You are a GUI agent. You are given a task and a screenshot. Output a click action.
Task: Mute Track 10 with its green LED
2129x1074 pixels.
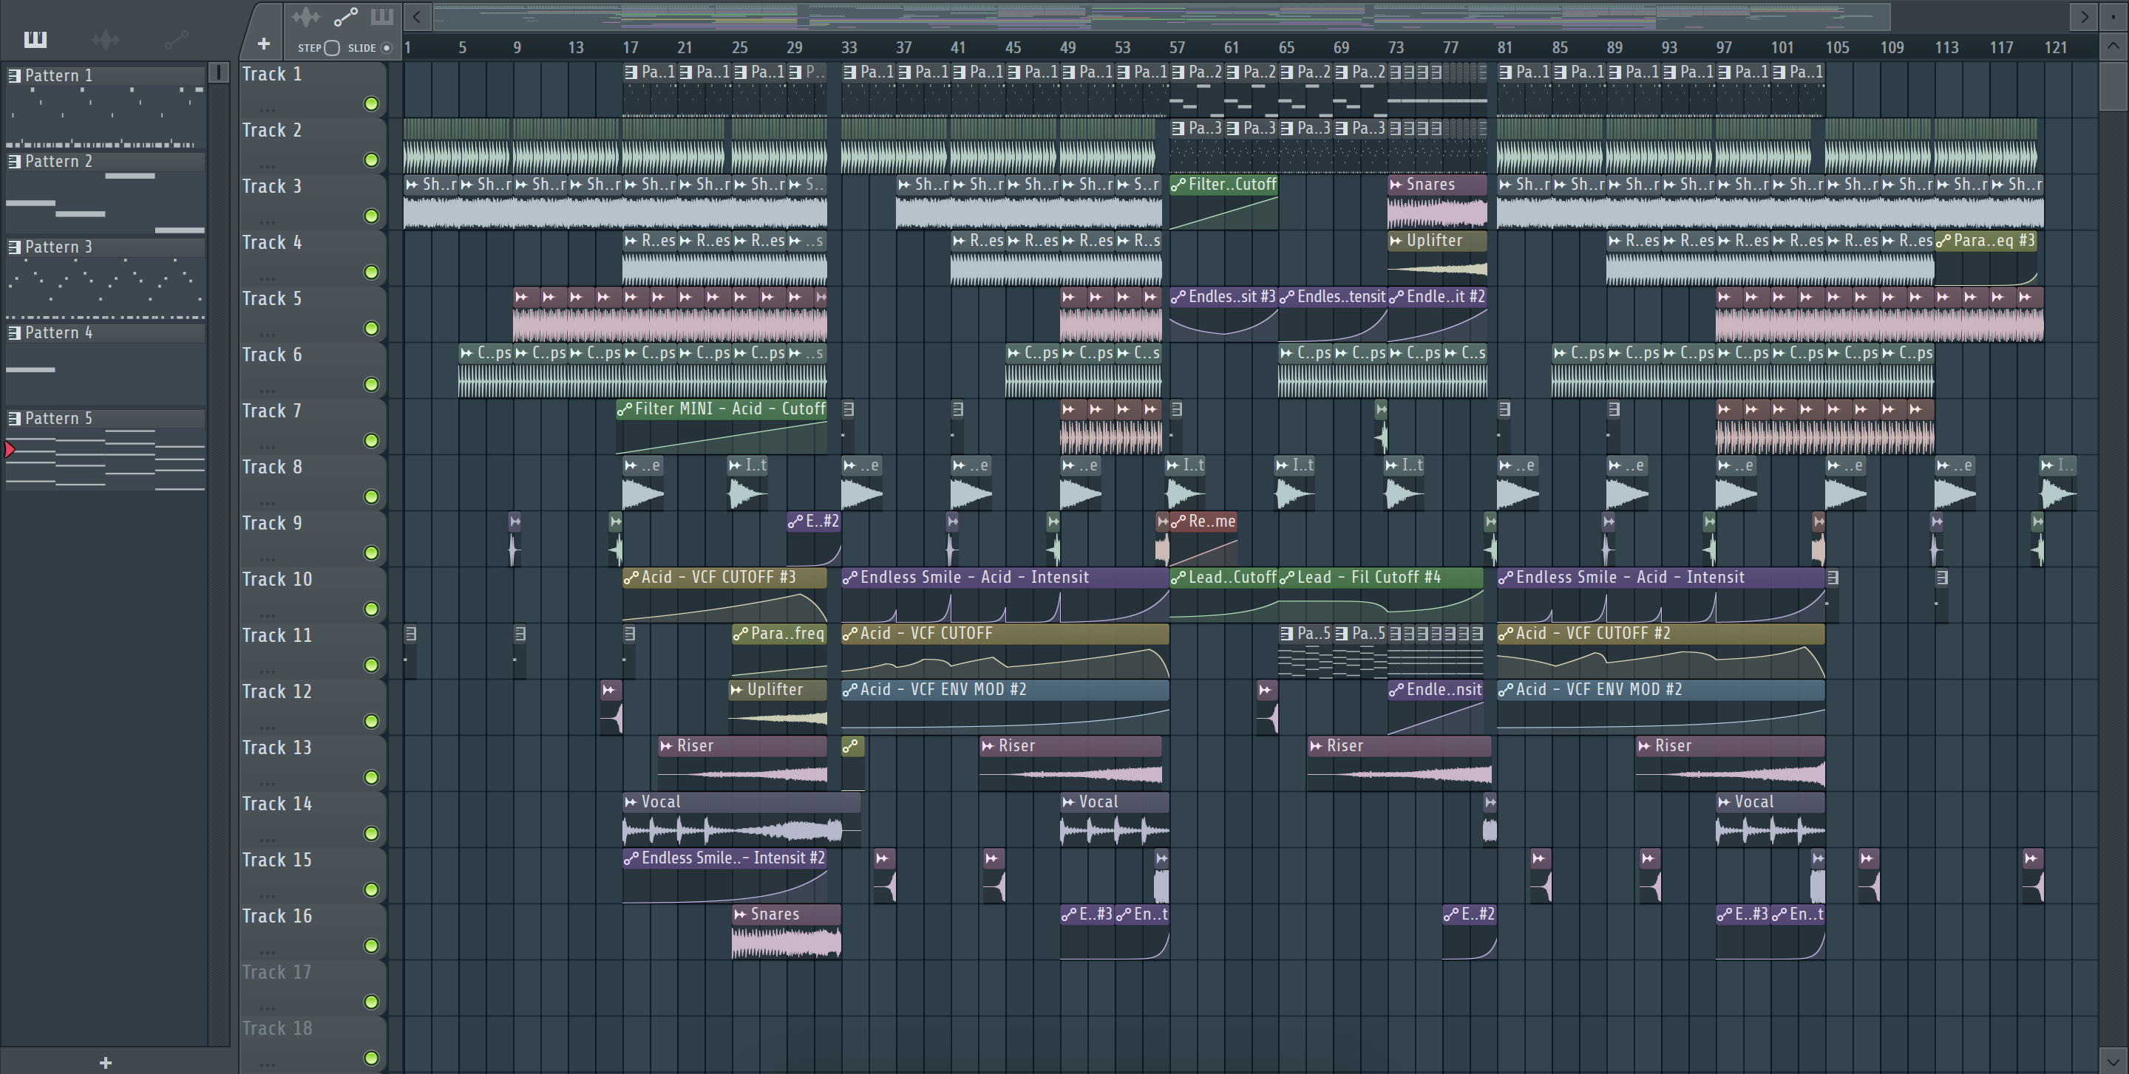[x=372, y=609]
